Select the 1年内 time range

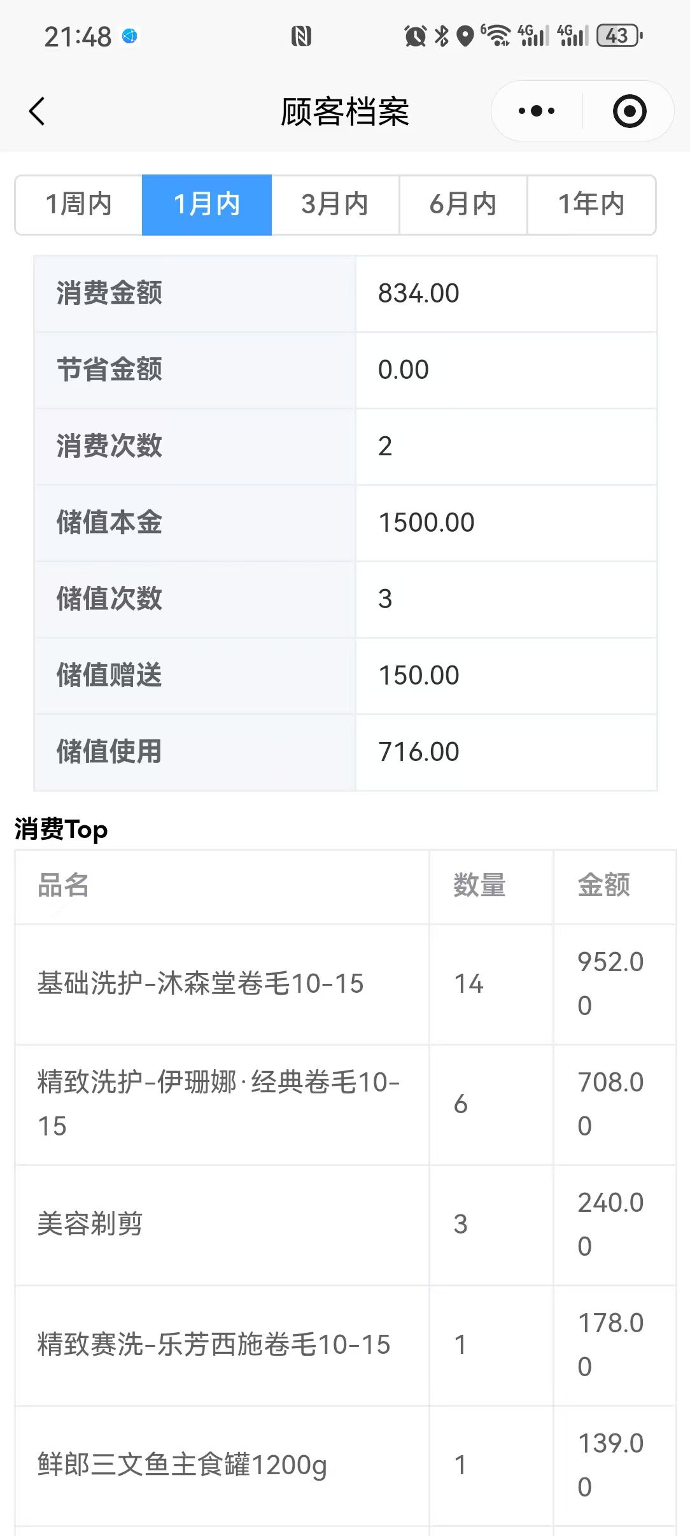(x=591, y=204)
